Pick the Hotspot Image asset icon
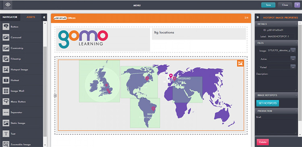 pyautogui.click(x=6, y=69)
